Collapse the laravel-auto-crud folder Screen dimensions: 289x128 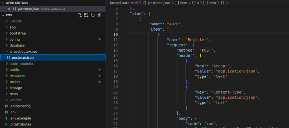tap(23, 52)
